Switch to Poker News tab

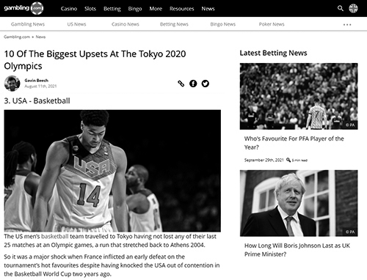[x=272, y=24]
